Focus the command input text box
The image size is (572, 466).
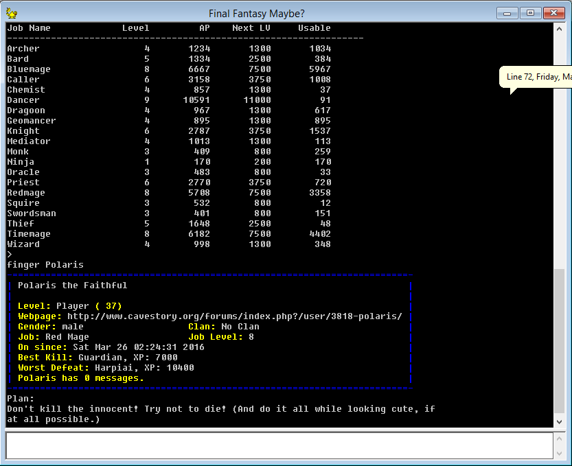pyautogui.click(x=279, y=446)
